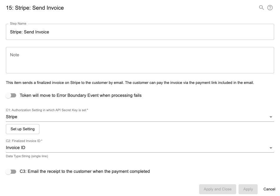This screenshot has height=196, width=280.
Task: Click the Note text area
Action: [140, 60]
